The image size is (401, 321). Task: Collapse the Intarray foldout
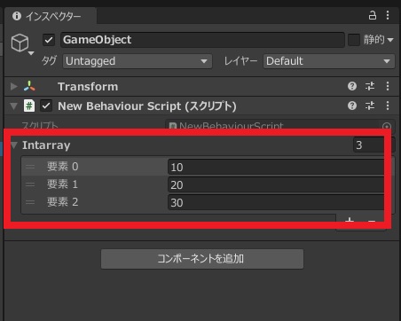click(x=14, y=145)
